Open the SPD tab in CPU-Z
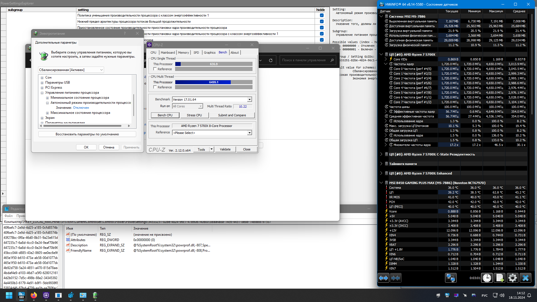This screenshot has width=537, height=302. point(196,53)
